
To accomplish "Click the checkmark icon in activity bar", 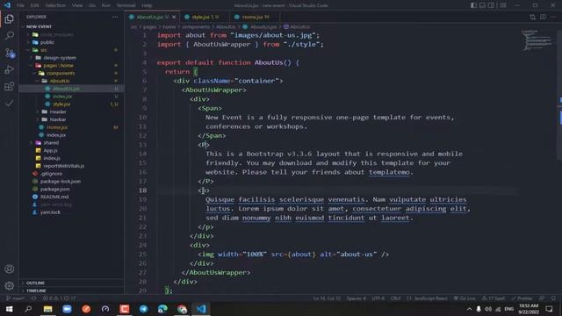I will [x=10, y=104].
